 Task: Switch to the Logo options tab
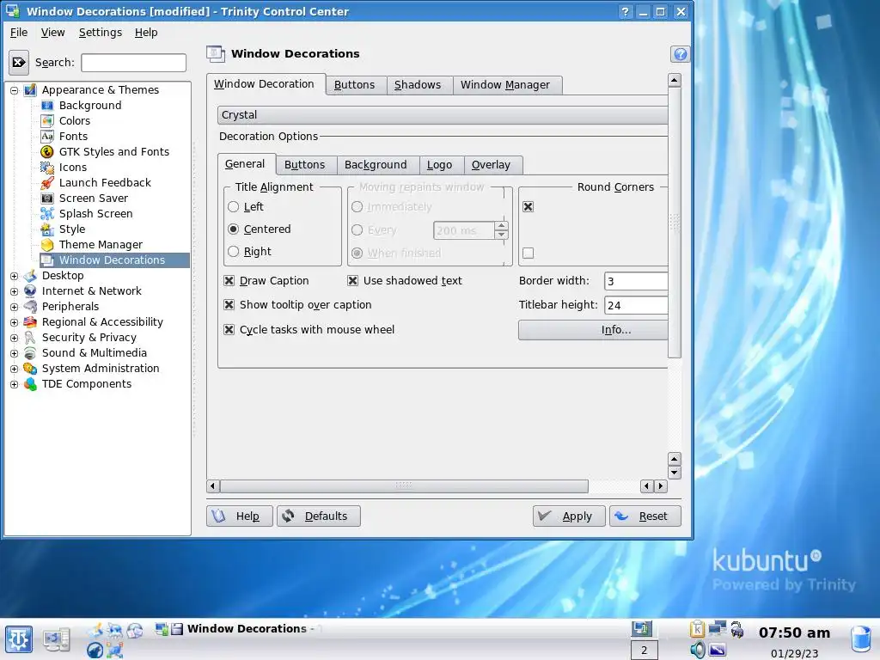pos(439,165)
